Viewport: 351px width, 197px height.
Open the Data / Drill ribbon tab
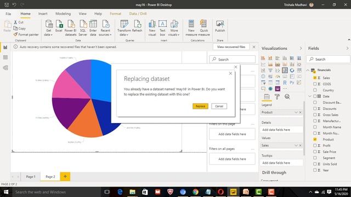point(138,14)
